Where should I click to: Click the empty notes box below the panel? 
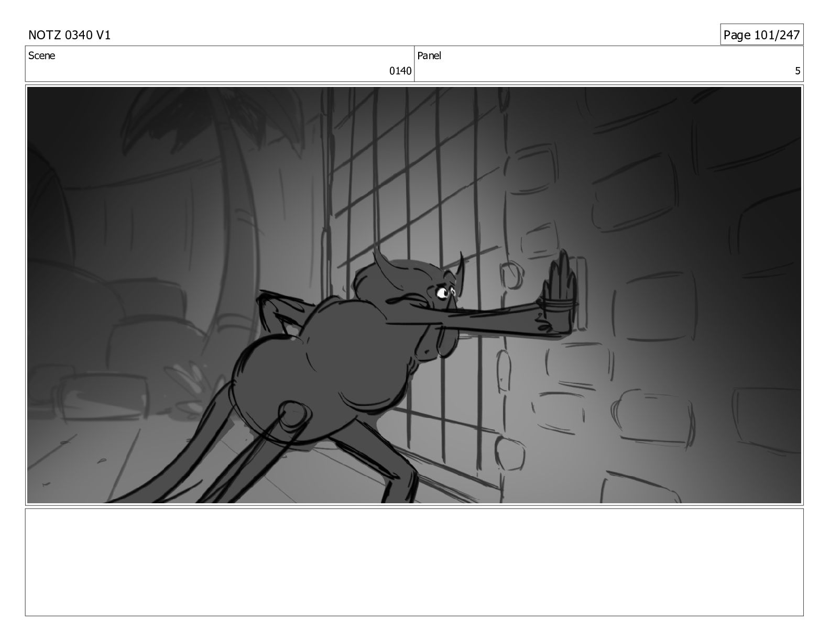pos(414,562)
